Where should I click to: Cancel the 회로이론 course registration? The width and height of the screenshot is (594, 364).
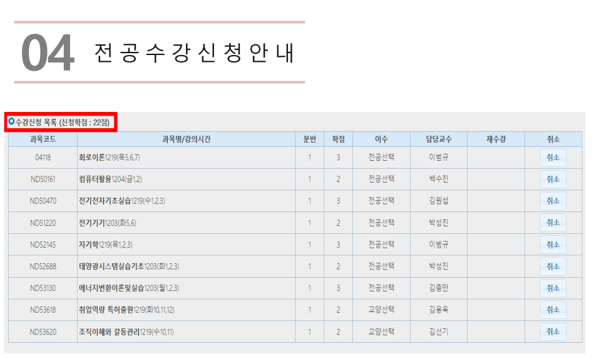[x=553, y=158]
